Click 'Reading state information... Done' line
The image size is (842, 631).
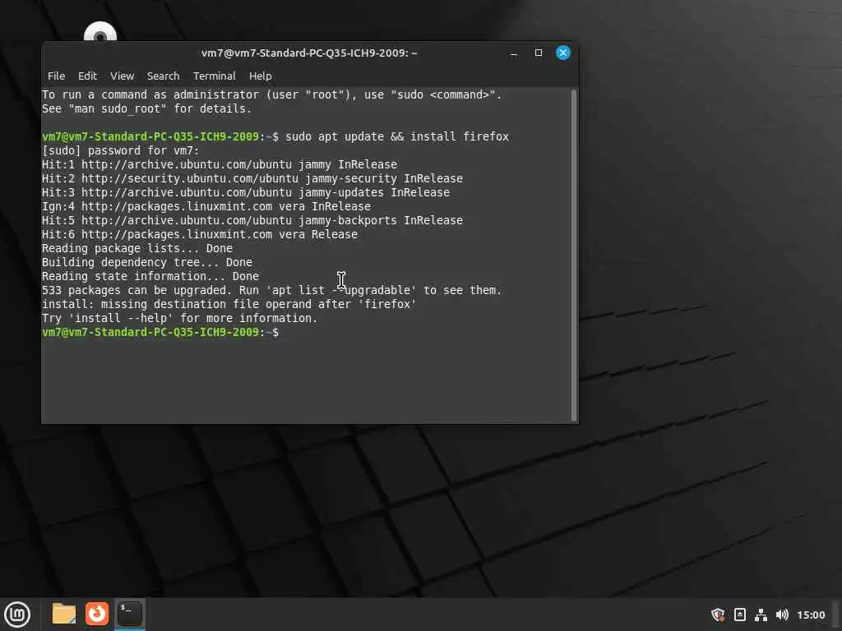pyautogui.click(x=150, y=276)
